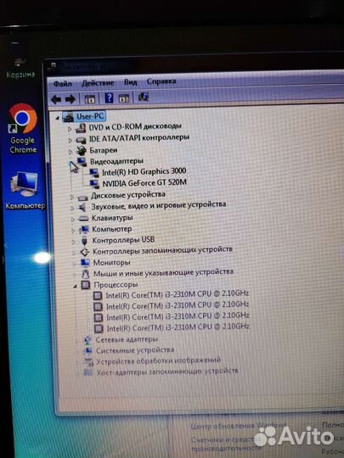Click the Батареи battery icon
344x458 pixels.
point(82,151)
